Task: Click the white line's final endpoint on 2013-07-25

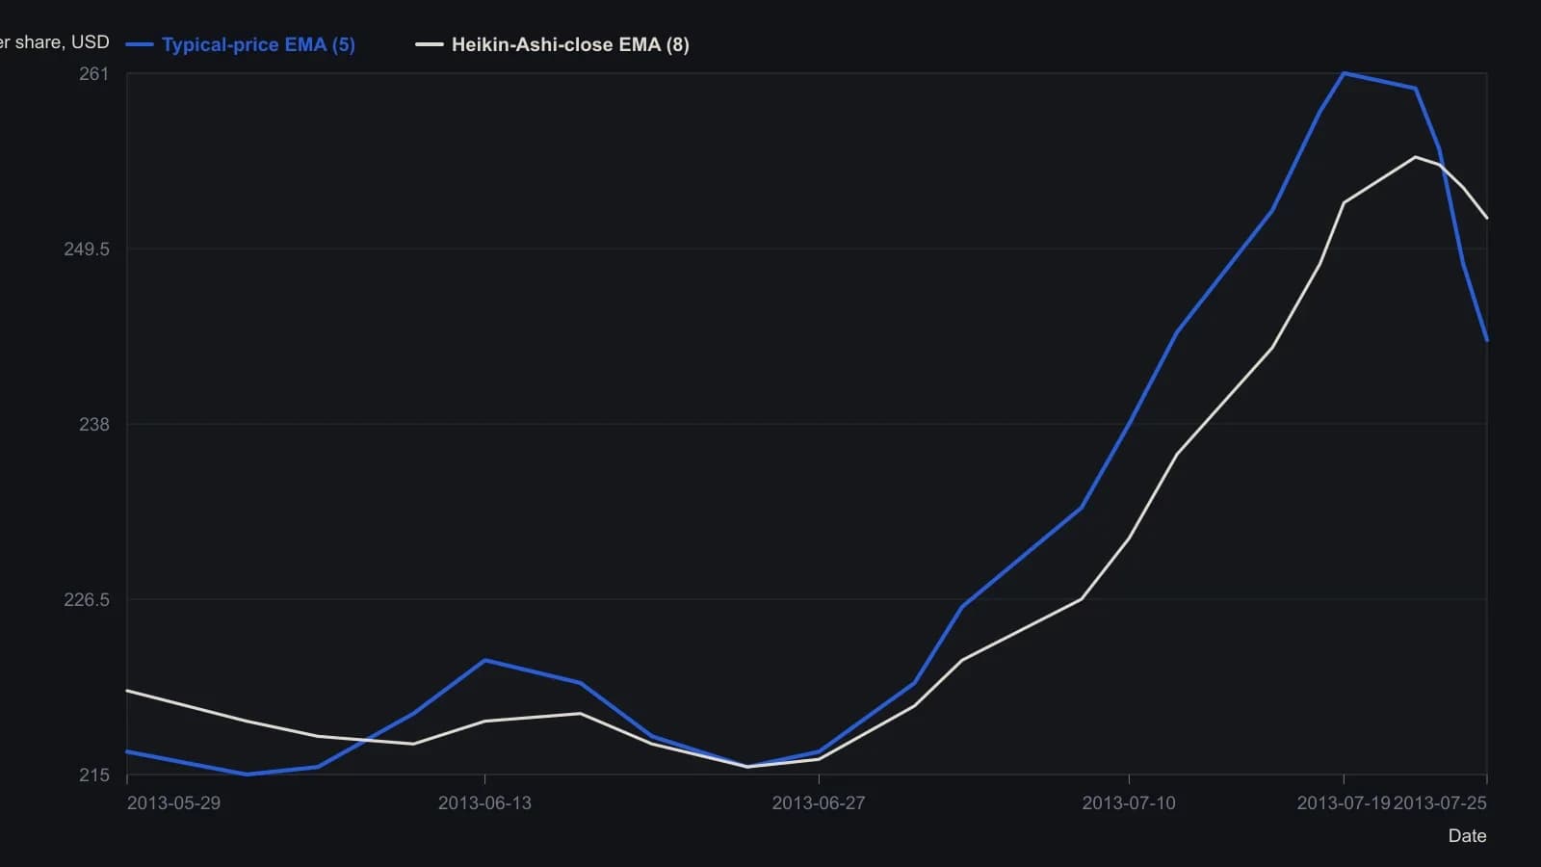Action: [1487, 218]
